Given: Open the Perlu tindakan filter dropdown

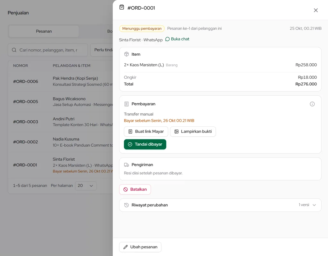Looking at the screenshot, I should point(102,50).
